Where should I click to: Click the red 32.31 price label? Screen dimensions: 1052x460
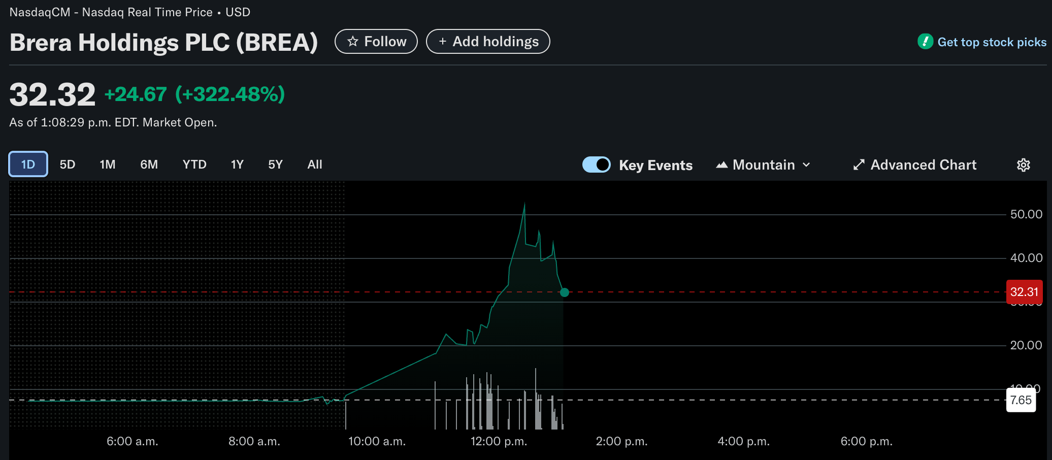click(x=1024, y=292)
